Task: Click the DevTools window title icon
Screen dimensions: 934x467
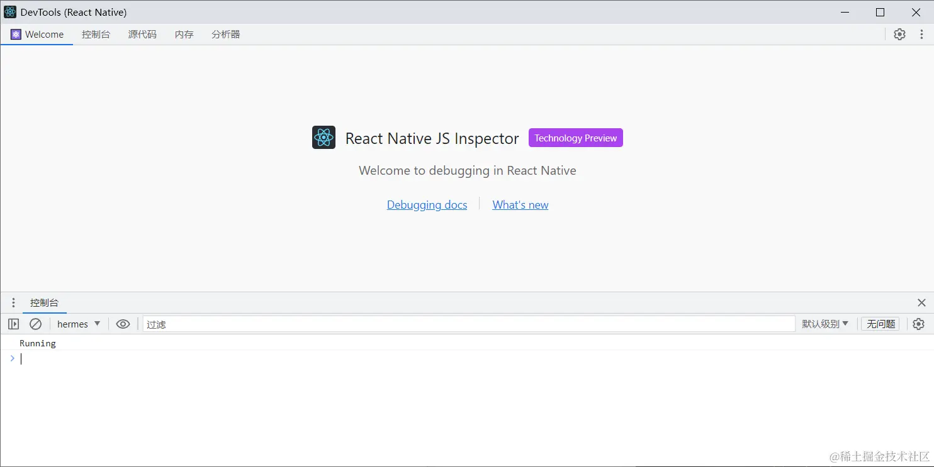Action: (10, 12)
